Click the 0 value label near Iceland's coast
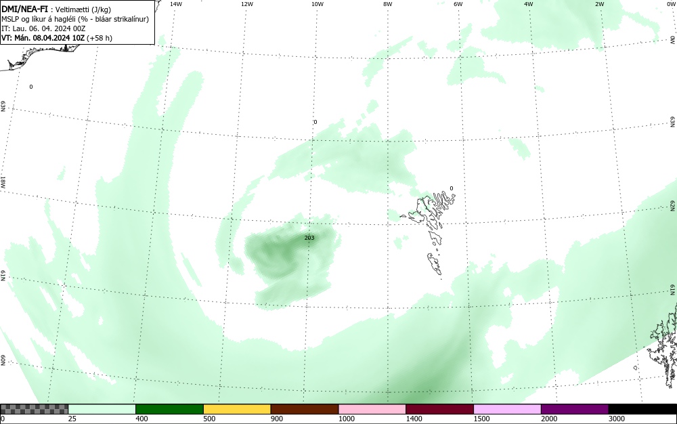 pos(31,87)
